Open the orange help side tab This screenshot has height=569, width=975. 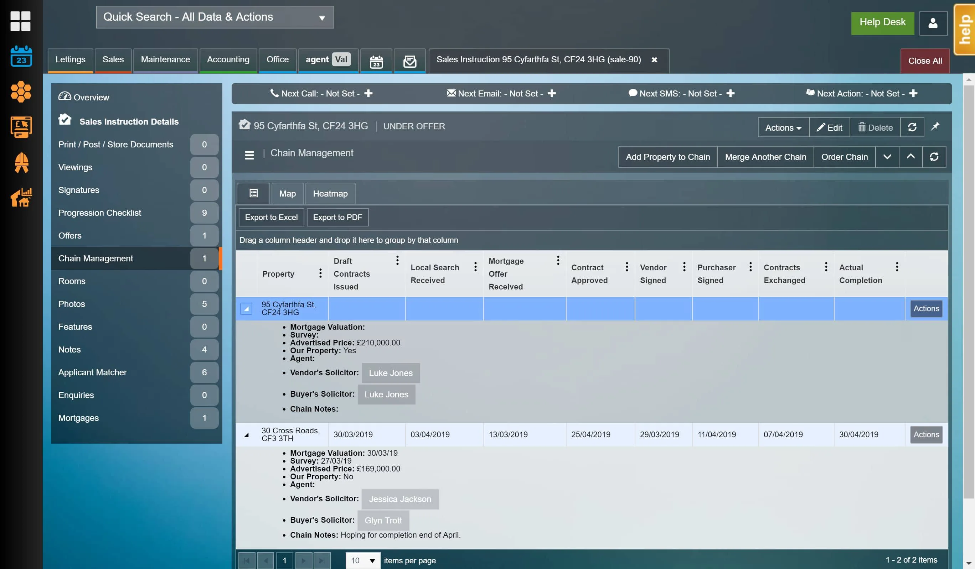(964, 30)
